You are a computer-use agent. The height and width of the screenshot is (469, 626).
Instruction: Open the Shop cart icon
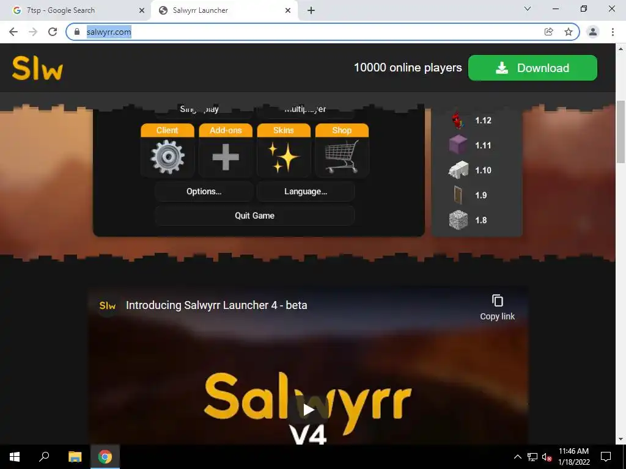pyautogui.click(x=342, y=156)
